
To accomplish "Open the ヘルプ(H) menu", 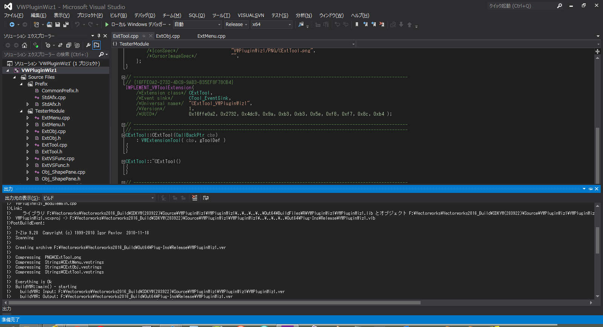I will point(360,15).
